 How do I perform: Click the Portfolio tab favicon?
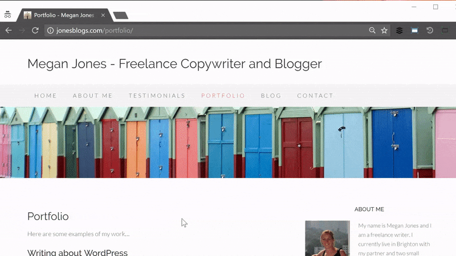coord(27,15)
